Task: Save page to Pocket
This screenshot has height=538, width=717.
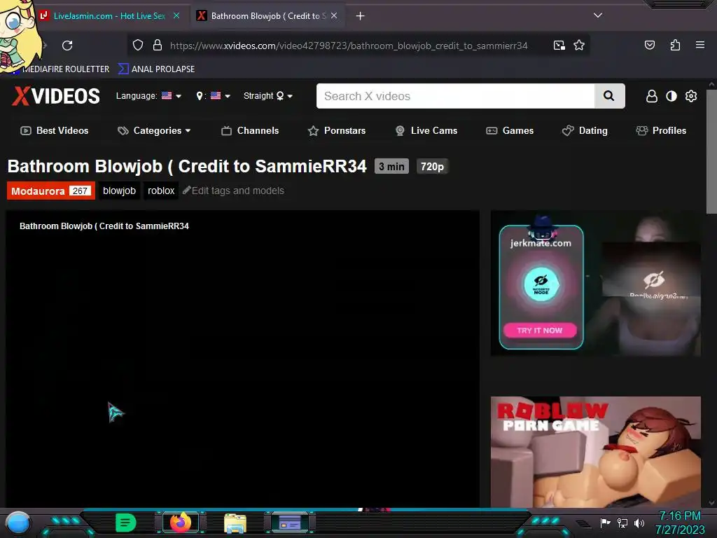Action: (649, 45)
